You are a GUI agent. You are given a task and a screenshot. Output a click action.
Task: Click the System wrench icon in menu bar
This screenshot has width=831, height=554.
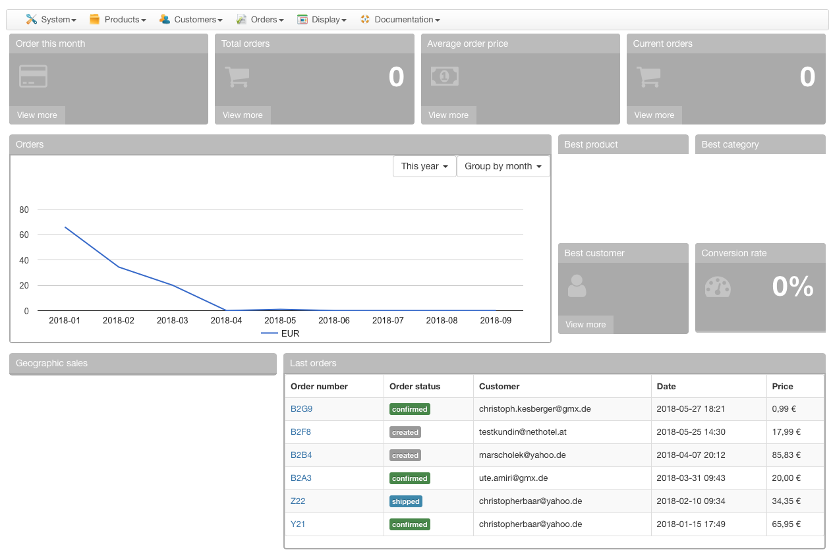point(31,19)
